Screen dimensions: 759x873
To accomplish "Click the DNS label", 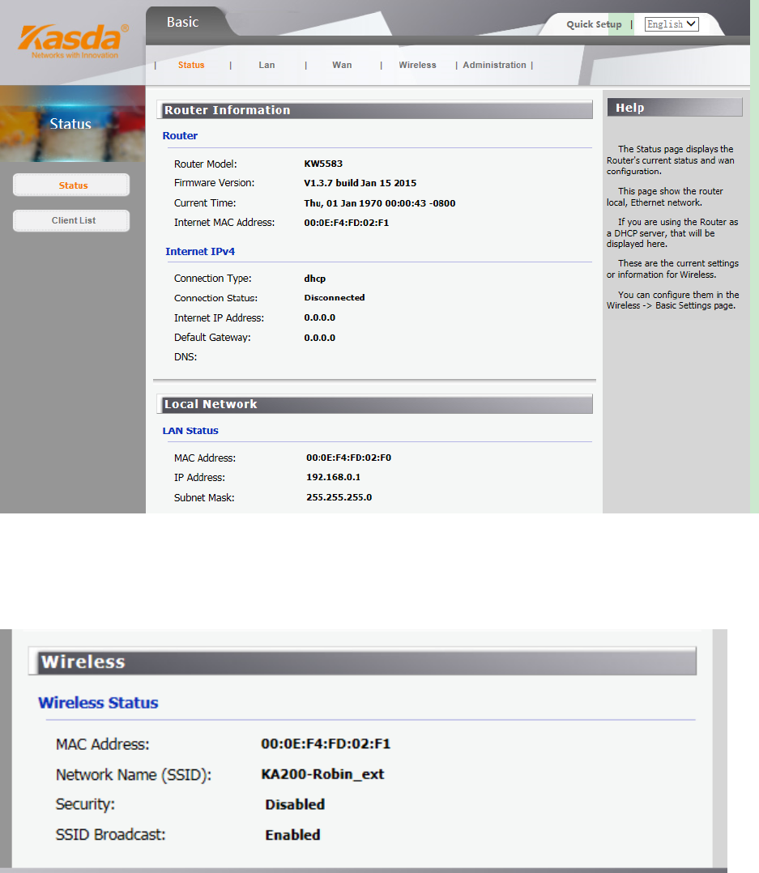I will (x=185, y=357).
